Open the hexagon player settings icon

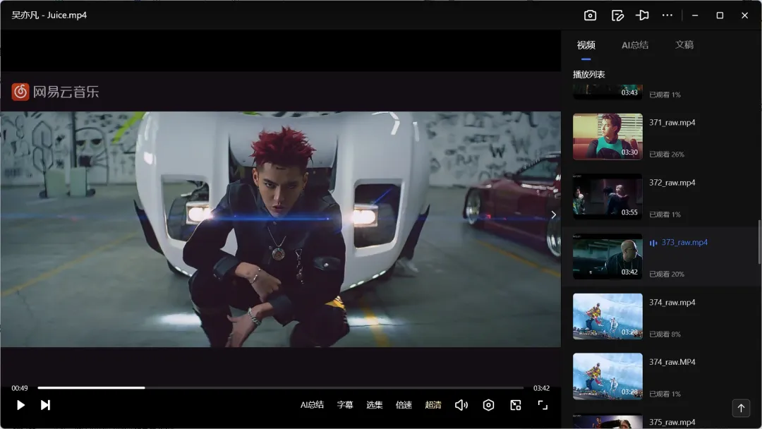click(x=488, y=405)
